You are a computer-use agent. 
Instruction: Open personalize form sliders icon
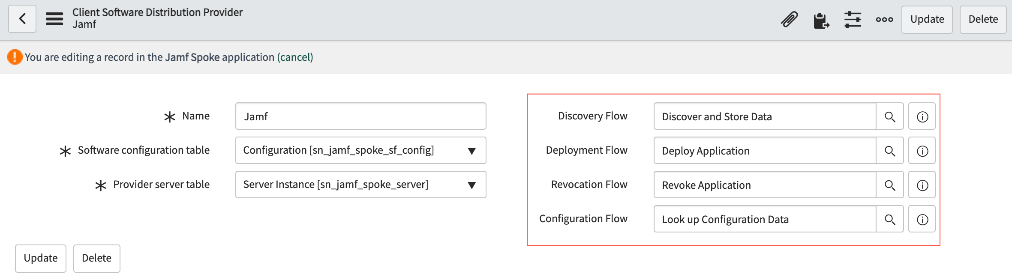coord(853,19)
